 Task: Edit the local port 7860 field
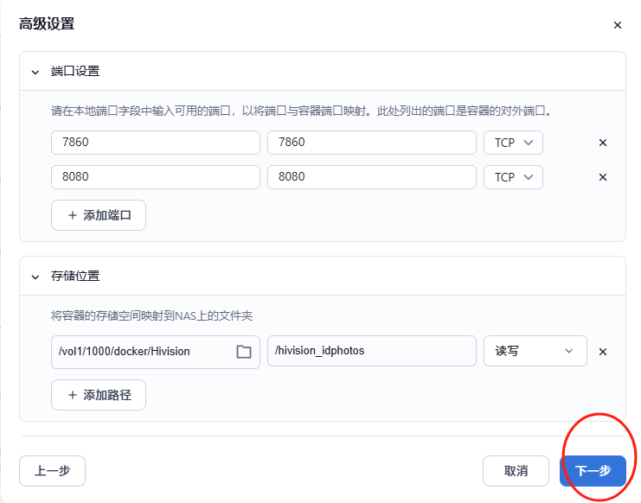click(156, 143)
